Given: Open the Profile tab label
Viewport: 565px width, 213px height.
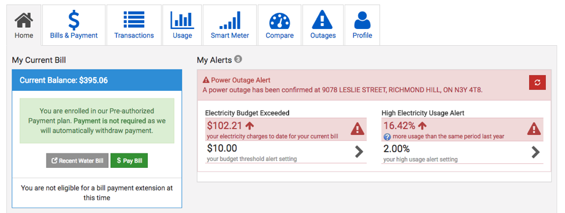Looking at the screenshot, I should pyautogui.click(x=362, y=36).
